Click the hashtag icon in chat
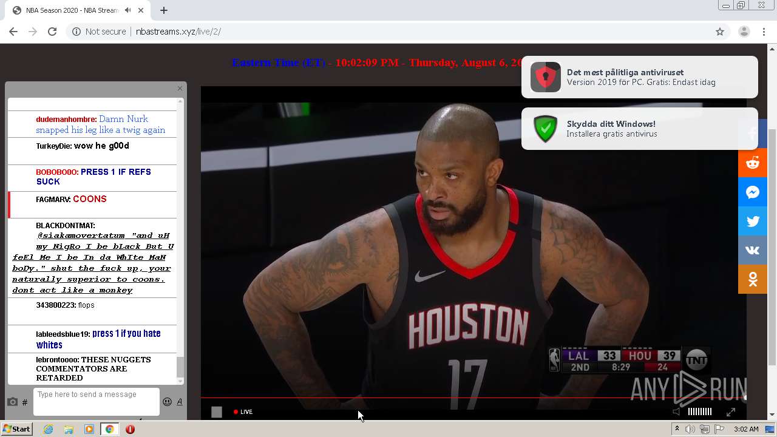 (x=25, y=402)
